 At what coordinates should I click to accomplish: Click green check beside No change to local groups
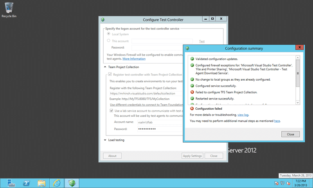pyautogui.click(x=192, y=80)
